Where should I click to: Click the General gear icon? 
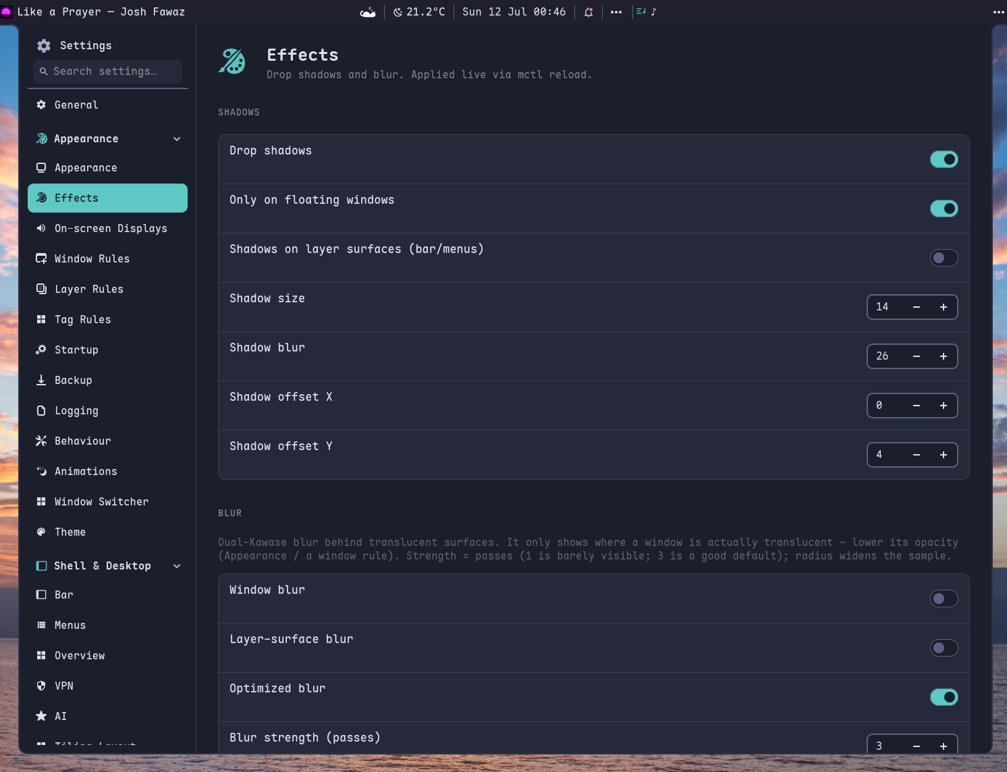[x=41, y=105]
